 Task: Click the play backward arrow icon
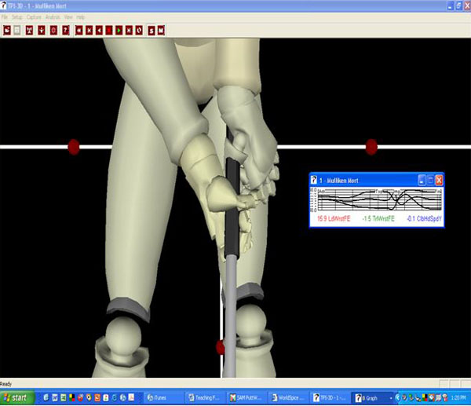point(99,31)
